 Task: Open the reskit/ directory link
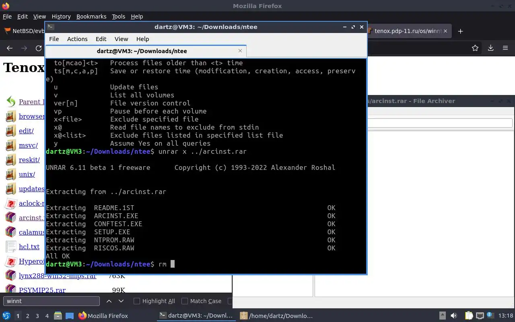point(29,160)
